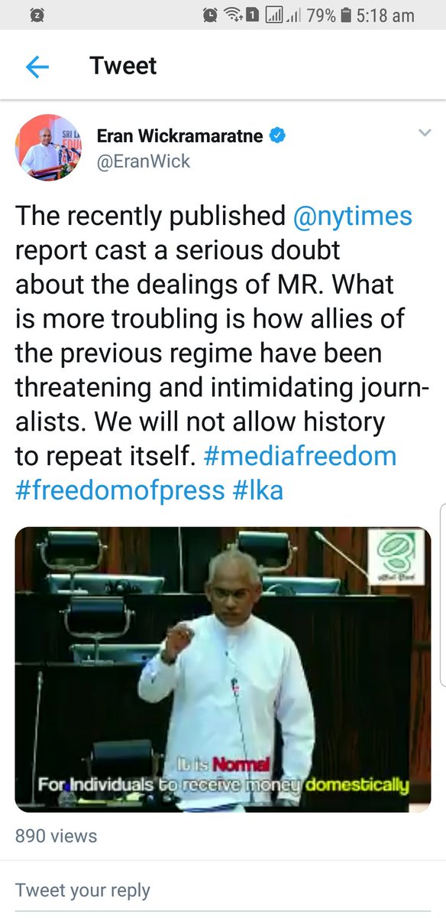Viewport: 446px width, 918px height.
Task: Tap the 890 views count
Action: point(57,836)
